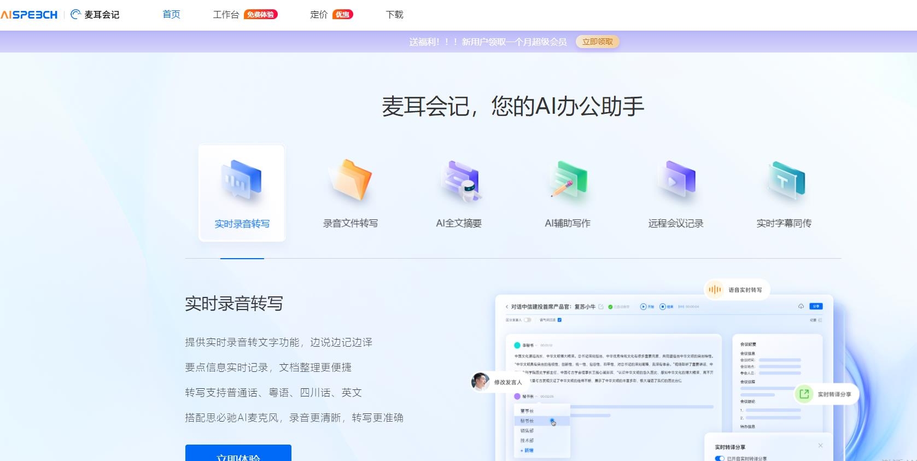Click the product demo screenshot image
The image size is (917, 461).
click(664, 377)
